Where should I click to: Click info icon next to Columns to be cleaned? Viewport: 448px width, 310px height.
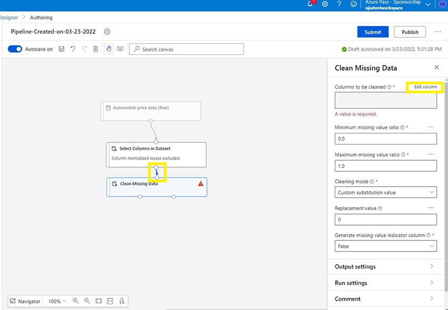389,87
